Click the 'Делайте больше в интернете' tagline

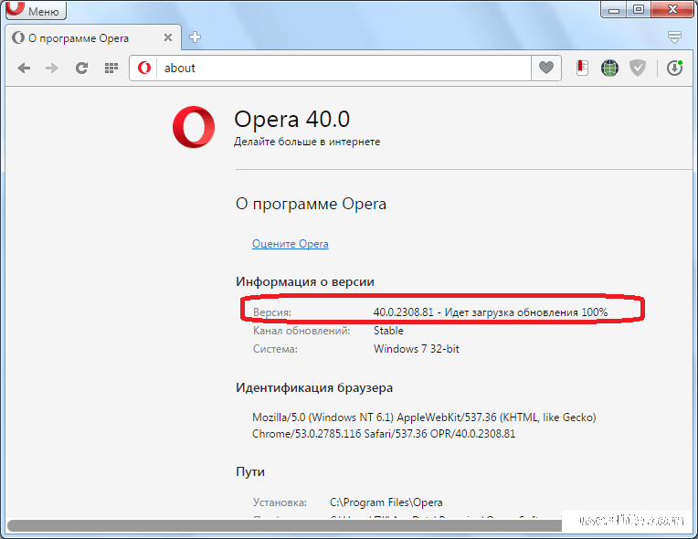[x=307, y=142]
